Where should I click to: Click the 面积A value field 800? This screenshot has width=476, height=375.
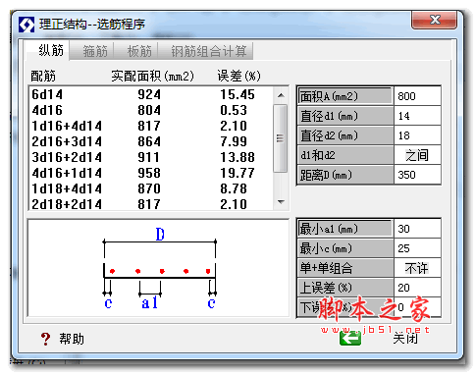(x=418, y=96)
